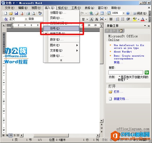Viewport: 152px width, 143px height.
Task: Open the Highlight color dropdown arrow
Action: tap(138, 19)
